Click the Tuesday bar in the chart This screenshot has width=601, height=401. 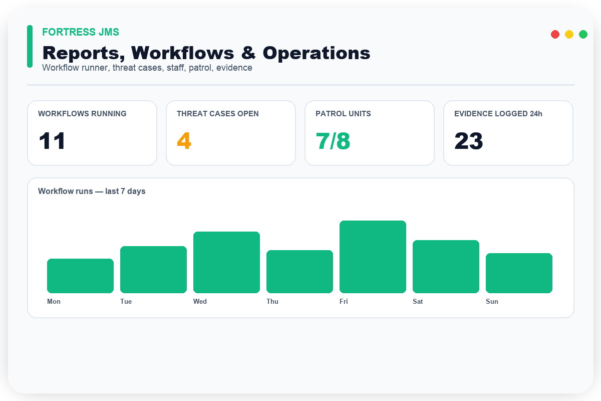(153, 270)
